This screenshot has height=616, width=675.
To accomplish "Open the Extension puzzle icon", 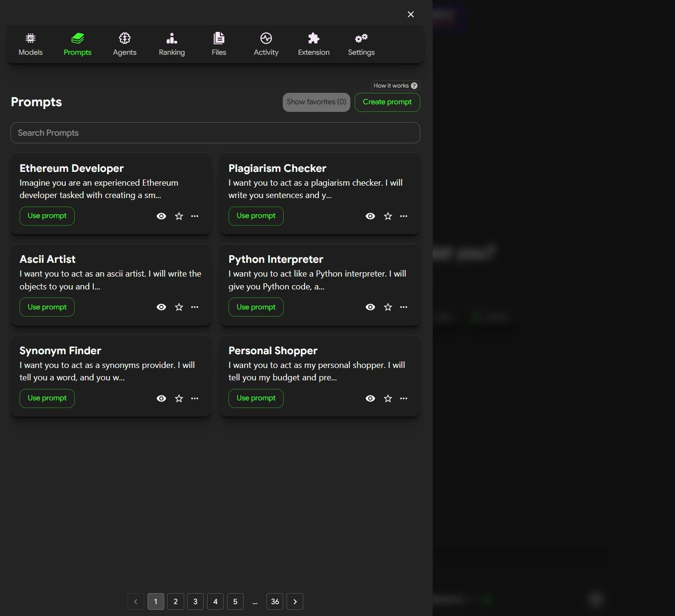I will tap(314, 38).
